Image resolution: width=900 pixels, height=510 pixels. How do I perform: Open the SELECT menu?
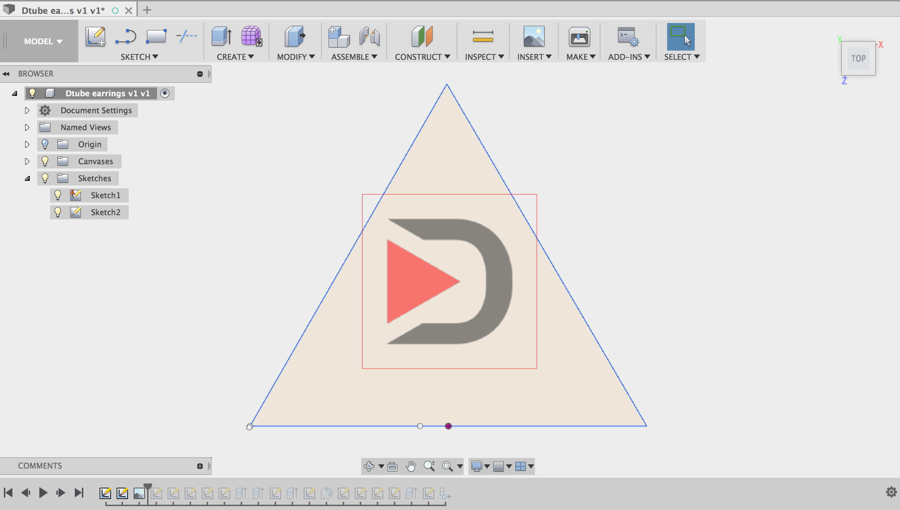(682, 57)
